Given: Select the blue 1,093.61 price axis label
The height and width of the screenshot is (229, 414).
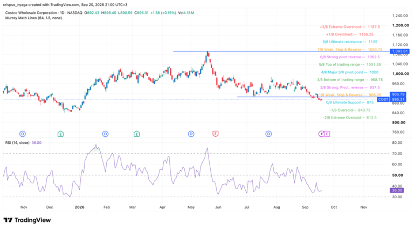Looking at the screenshot, I should coord(399,51).
